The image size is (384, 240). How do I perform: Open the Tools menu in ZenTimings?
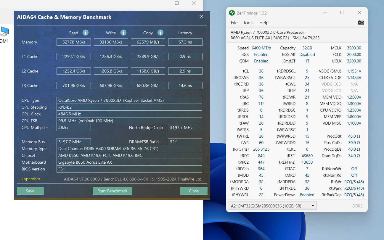coord(248,23)
